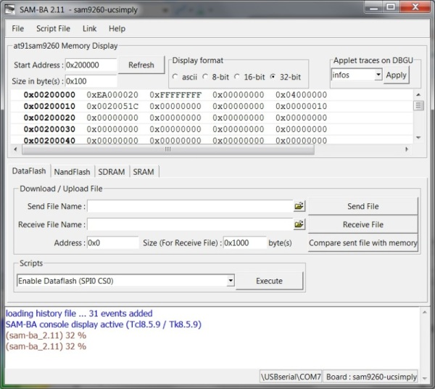This screenshot has height=389, width=435.
Task: Click memory value 0x0020051C
Action: coord(112,106)
